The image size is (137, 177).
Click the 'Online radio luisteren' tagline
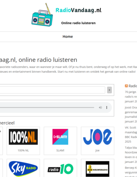pyautogui.click(x=78, y=23)
